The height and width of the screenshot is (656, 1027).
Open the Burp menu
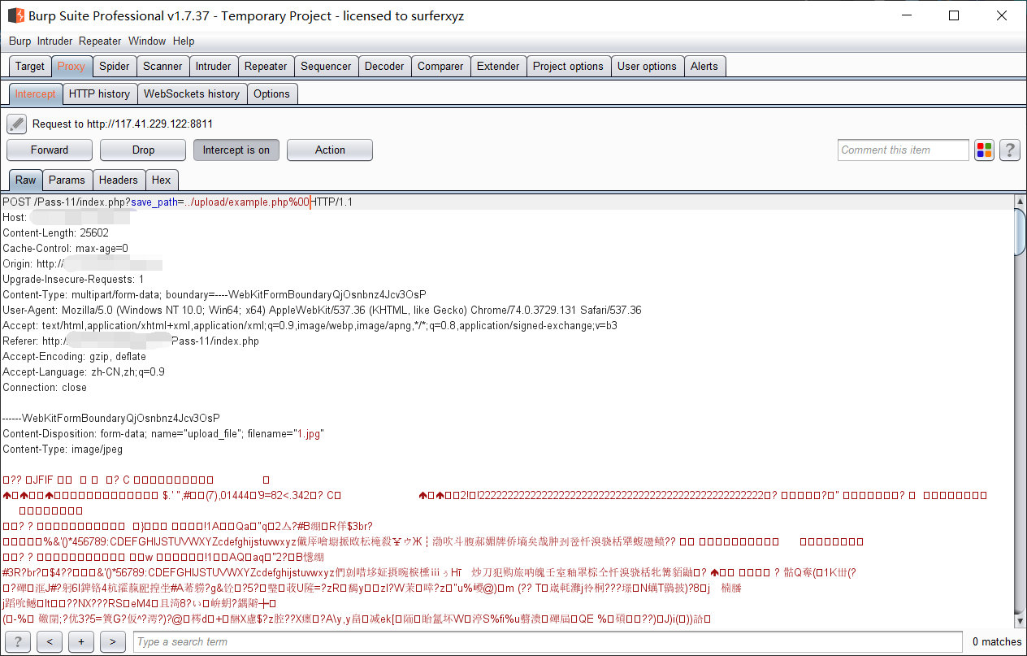(x=19, y=41)
